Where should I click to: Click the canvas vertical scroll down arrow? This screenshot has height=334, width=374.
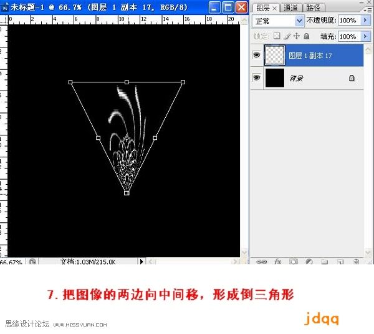pyautogui.click(x=244, y=253)
